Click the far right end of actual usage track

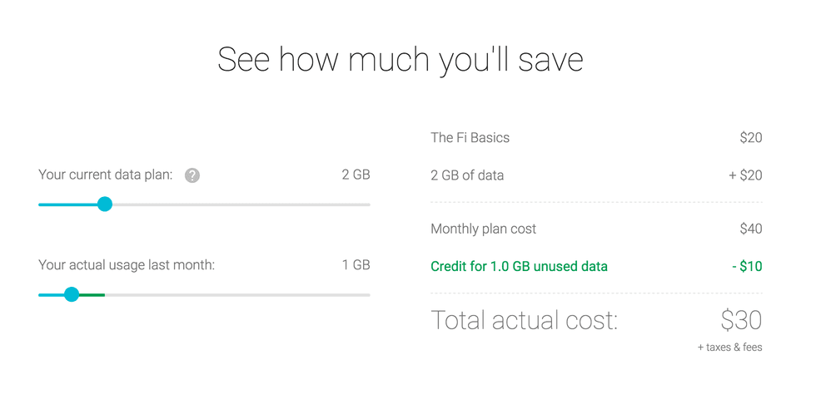(367, 294)
